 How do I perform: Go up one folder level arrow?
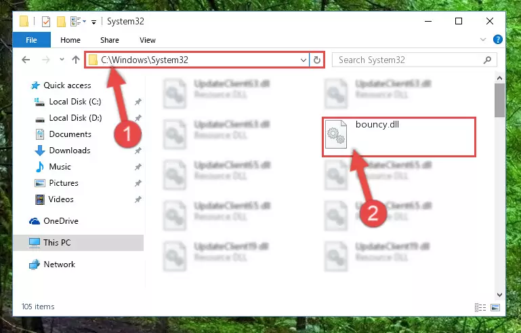coord(76,60)
